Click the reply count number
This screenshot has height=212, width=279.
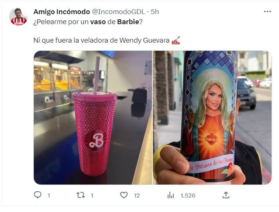(x=49, y=196)
